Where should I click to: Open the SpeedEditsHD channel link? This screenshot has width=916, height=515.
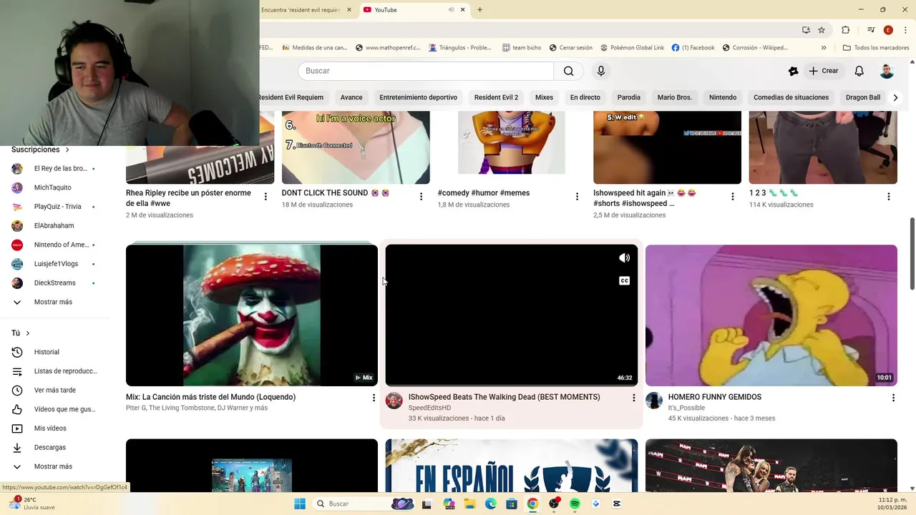click(x=429, y=408)
